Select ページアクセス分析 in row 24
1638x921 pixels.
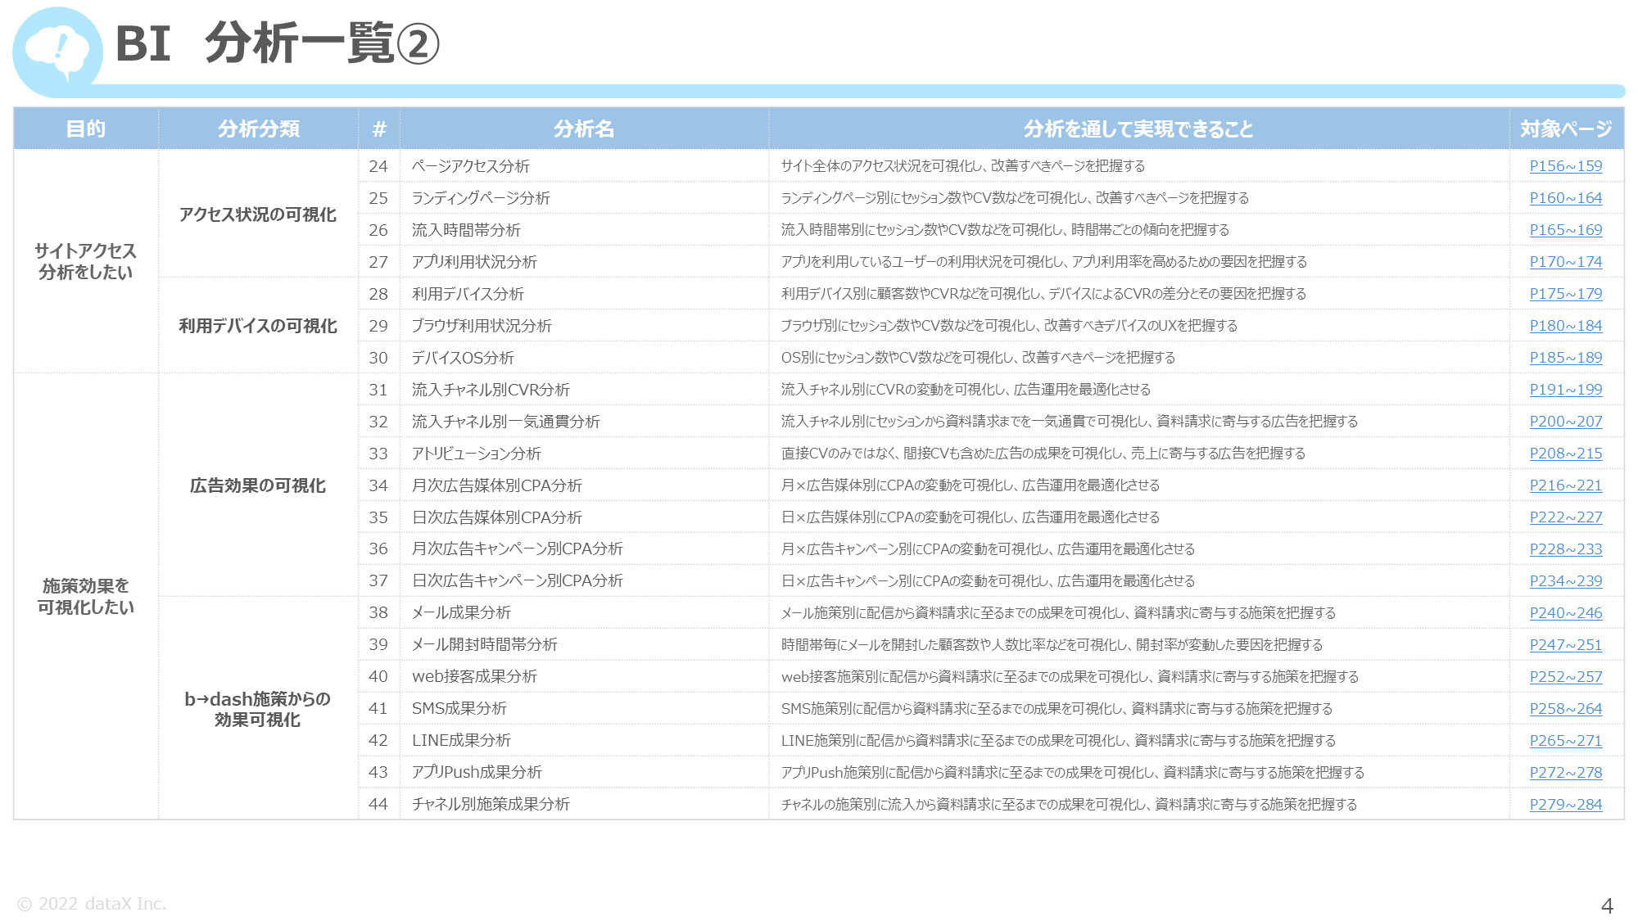[471, 166]
